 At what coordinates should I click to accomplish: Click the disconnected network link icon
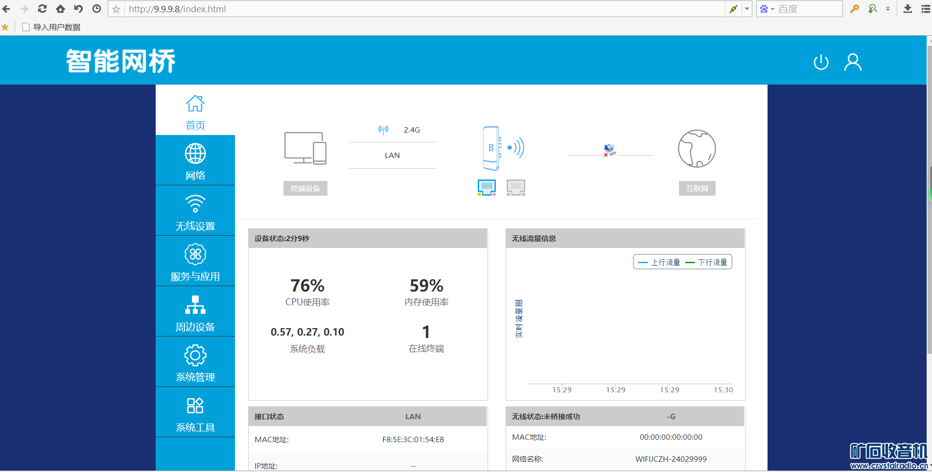609,150
